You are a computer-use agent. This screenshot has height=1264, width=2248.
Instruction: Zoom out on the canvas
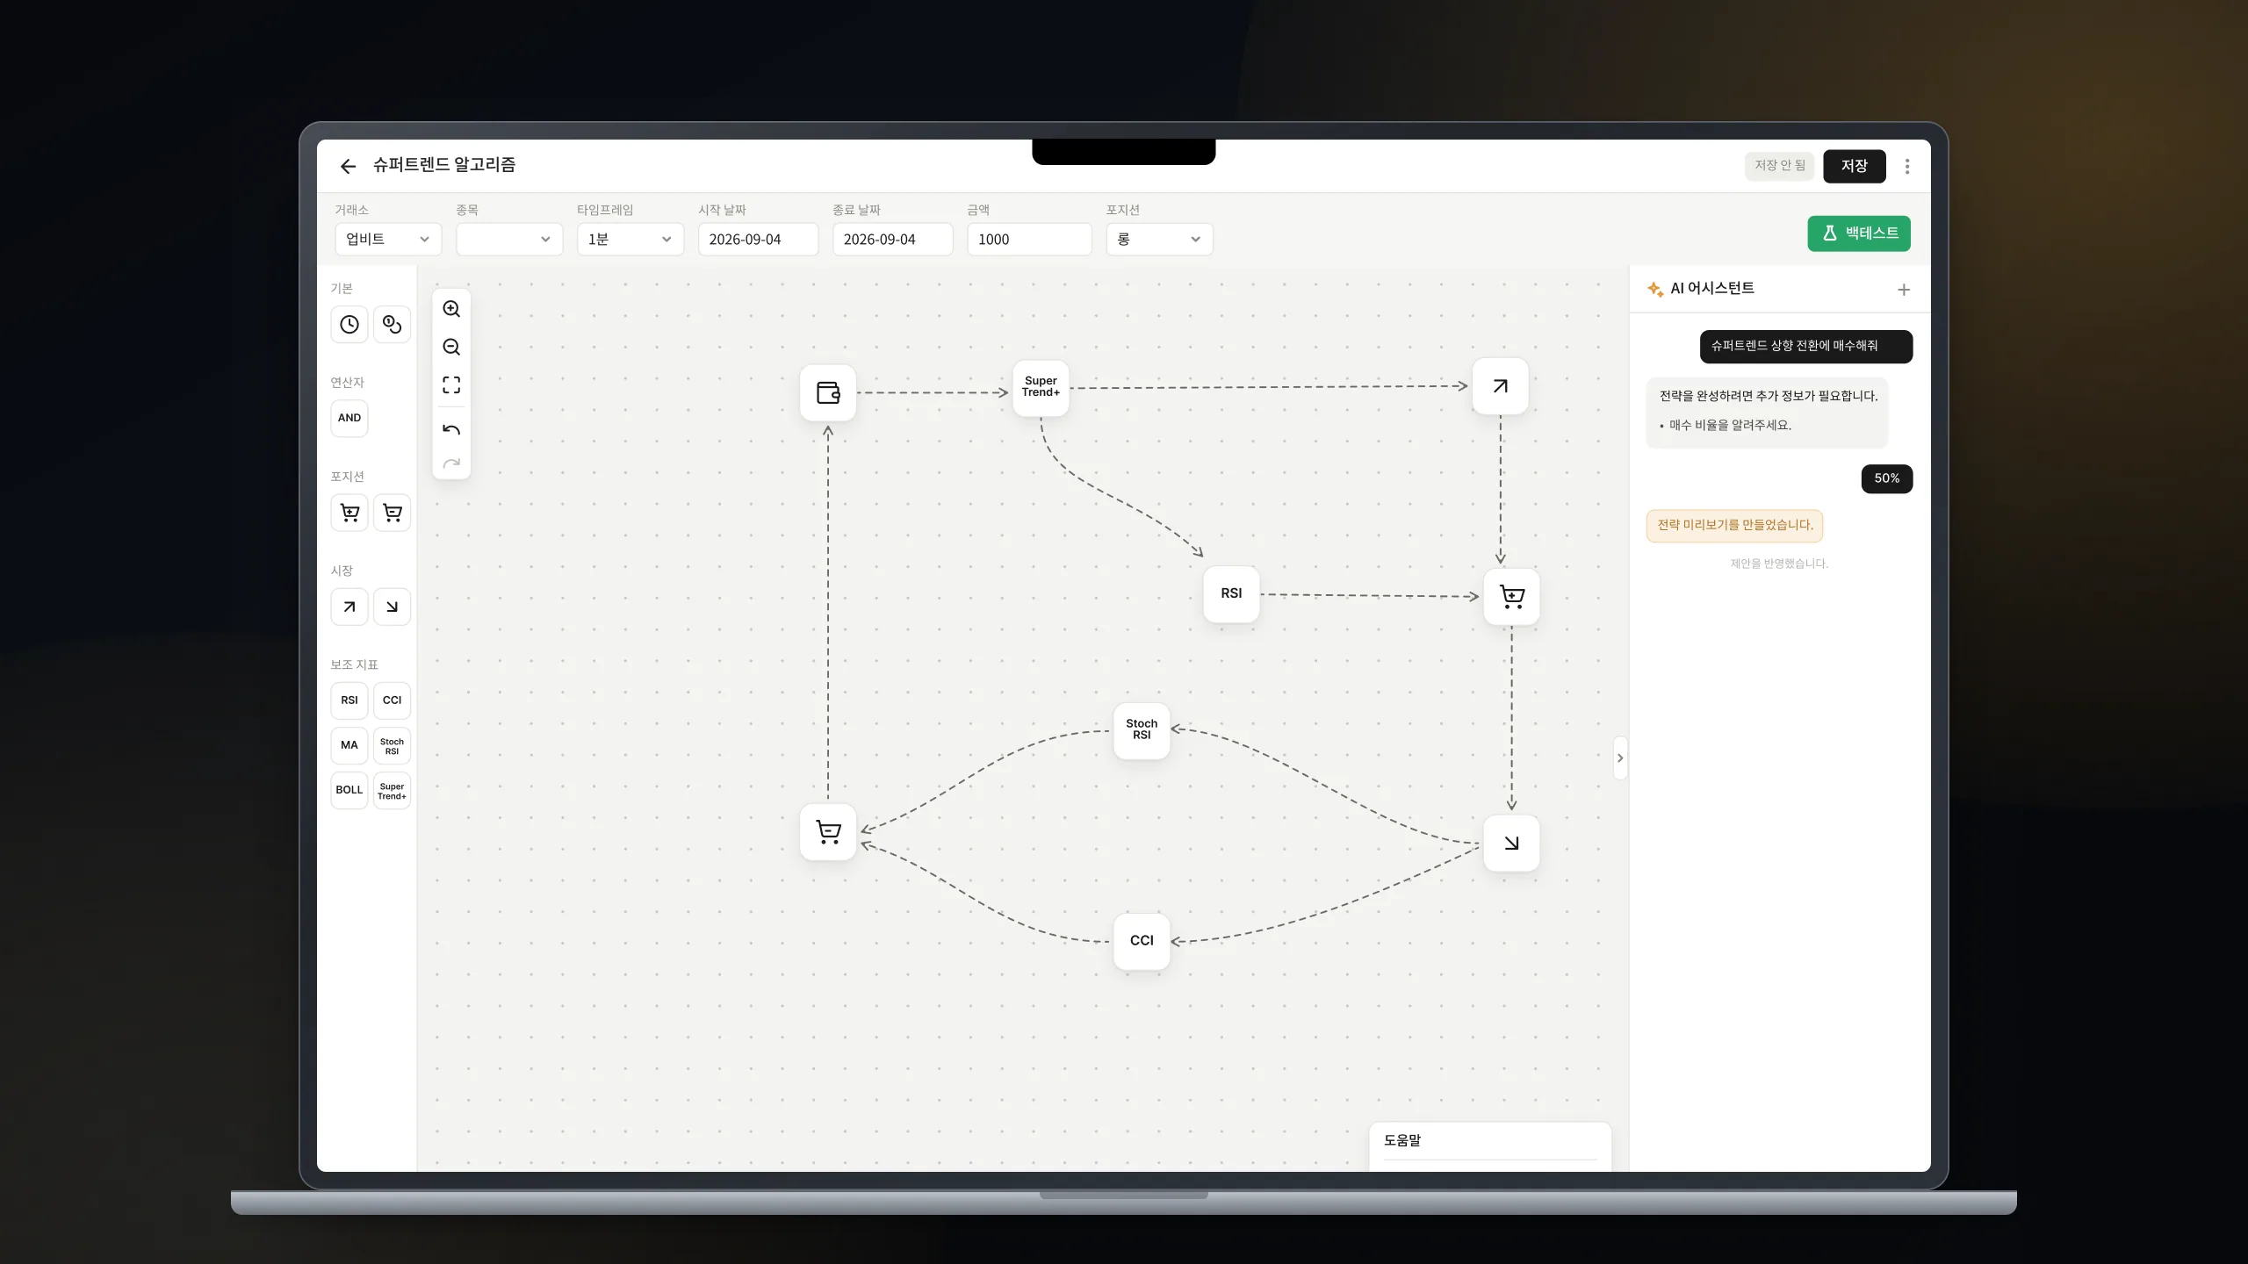click(451, 347)
